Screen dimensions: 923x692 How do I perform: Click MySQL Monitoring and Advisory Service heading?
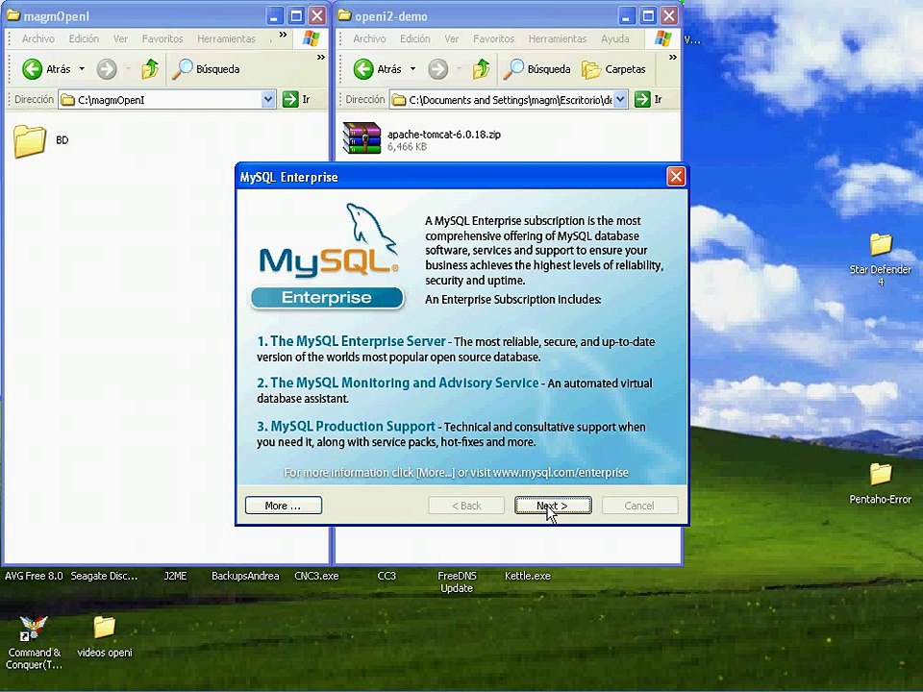398,383
